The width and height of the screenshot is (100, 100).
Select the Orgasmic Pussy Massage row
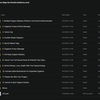coord(50,49)
